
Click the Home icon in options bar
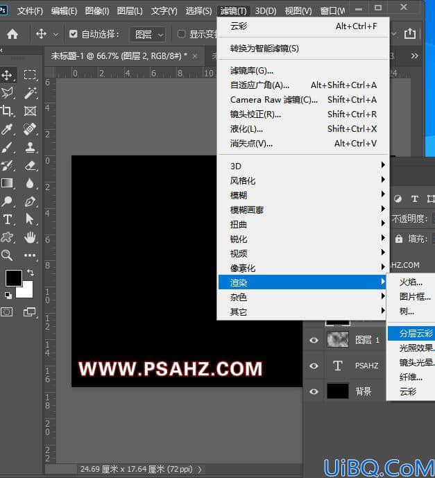[x=12, y=34]
